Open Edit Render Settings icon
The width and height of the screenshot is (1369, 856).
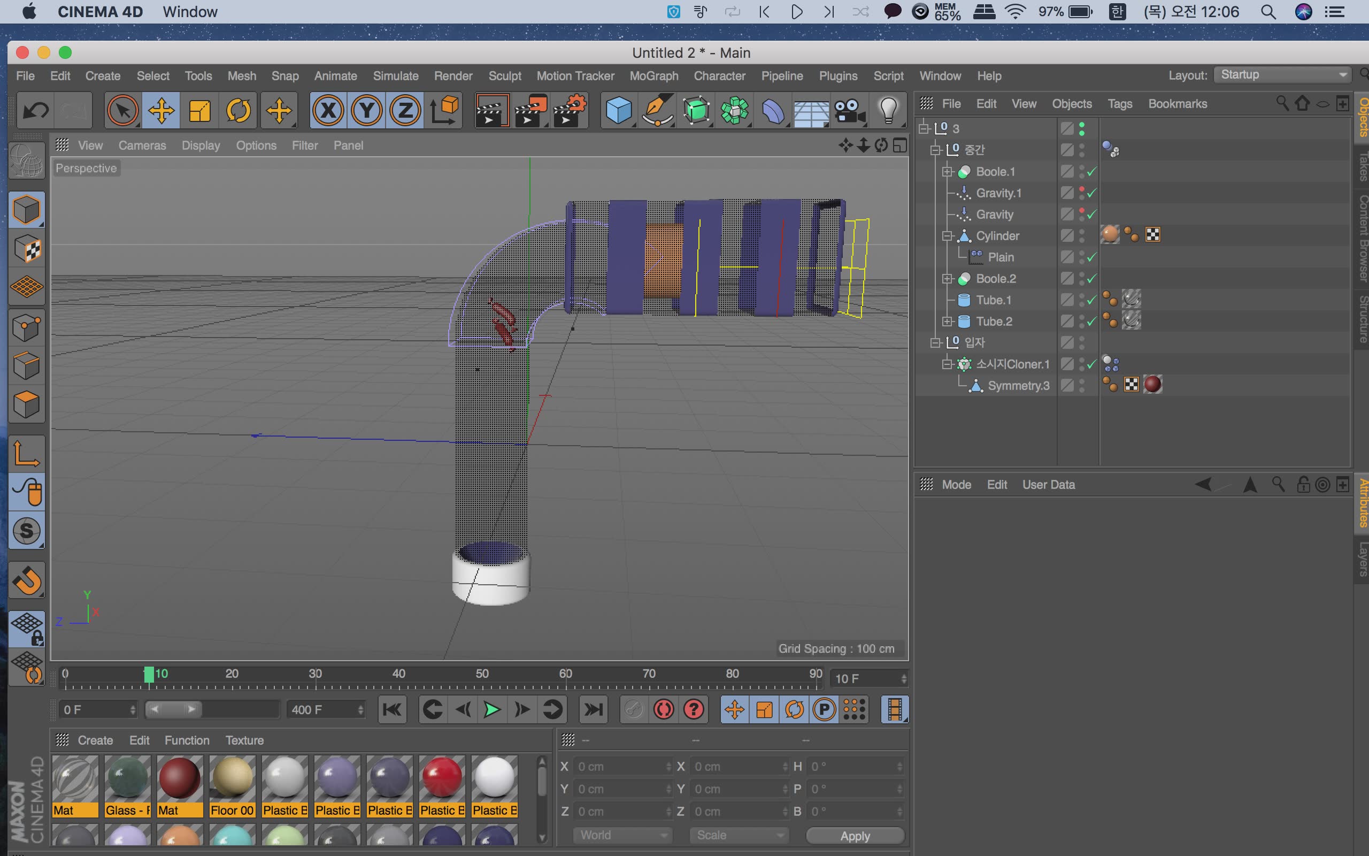(x=570, y=110)
